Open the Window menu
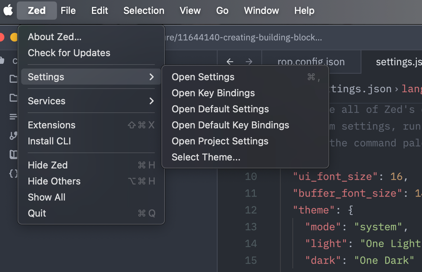The image size is (422, 272). pos(261,11)
